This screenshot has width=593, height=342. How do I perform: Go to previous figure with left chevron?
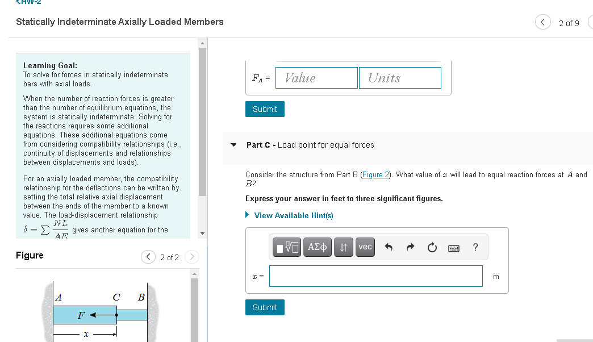(x=148, y=257)
